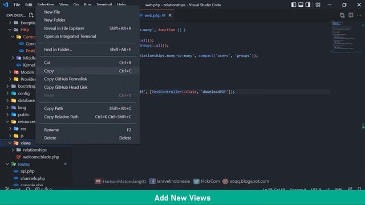Expand the relationships folder chevron
This screenshot has width=365, height=205.
click(x=13, y=150)
